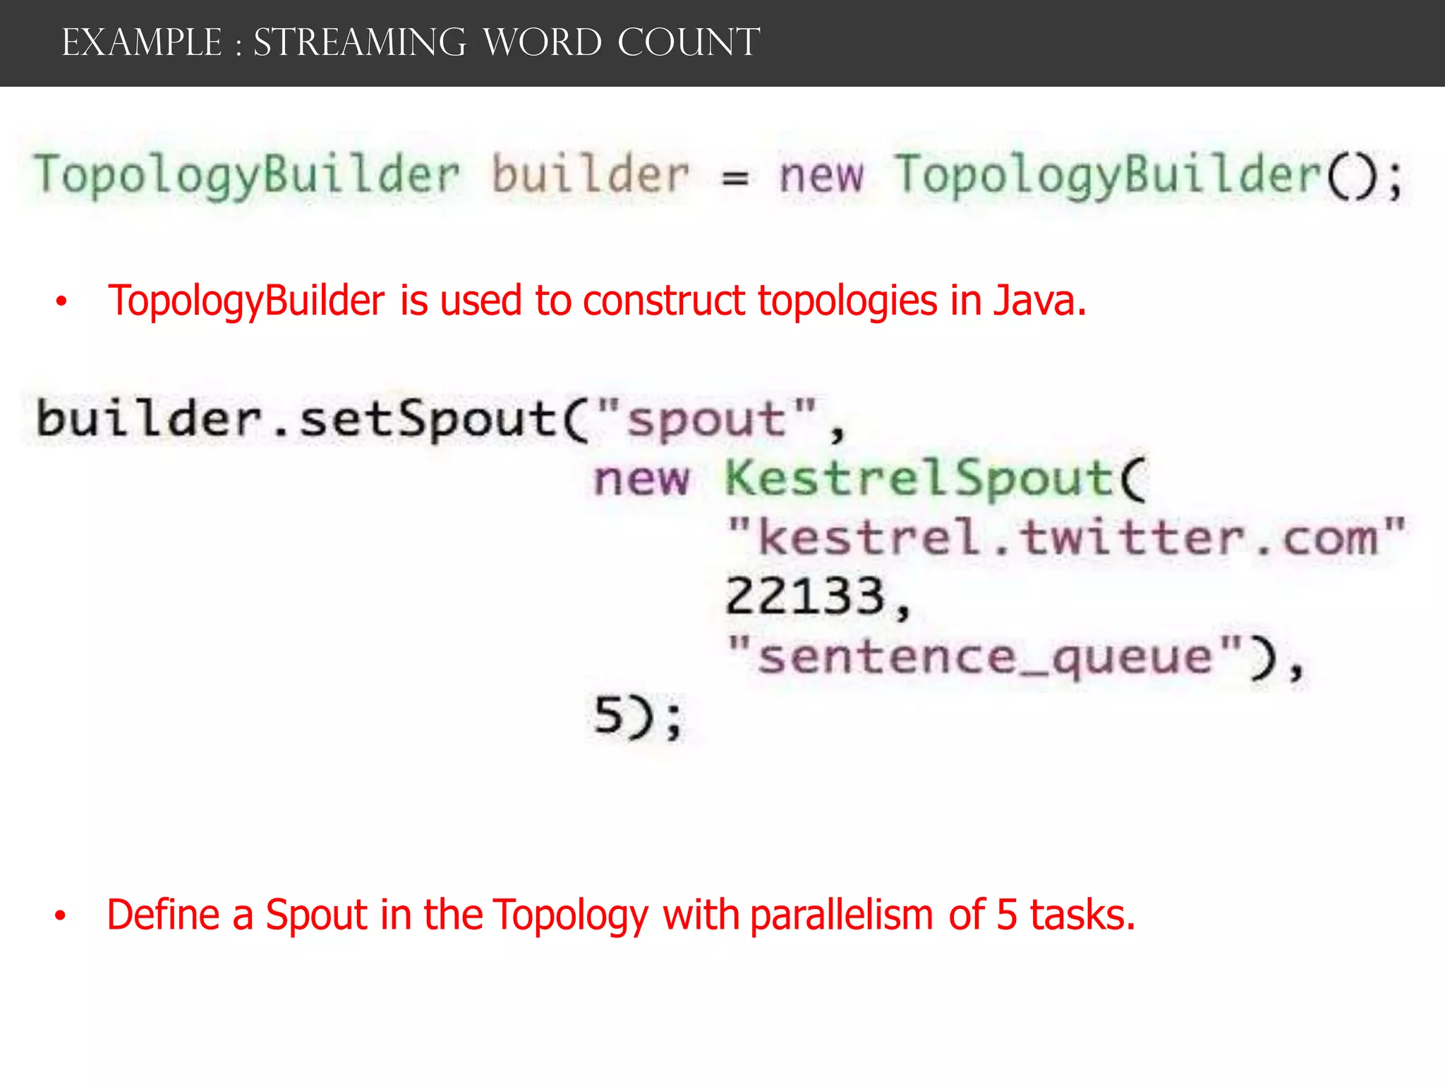Click the slide title 'Example : Streaming Word Count'
Image resolution: width=1445 pixels, height=1084 pixels.
coord(411,43)
